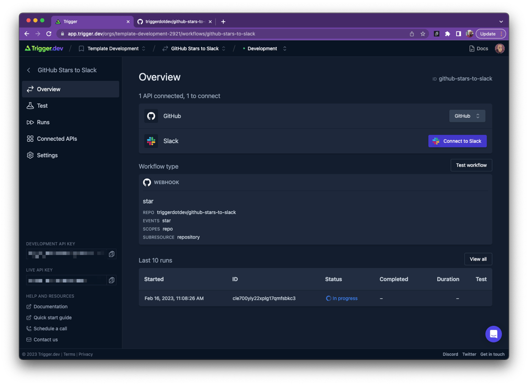Screen dimensions: 528x385
Task: Bookmark page with star icon
Action: (423, 34)
